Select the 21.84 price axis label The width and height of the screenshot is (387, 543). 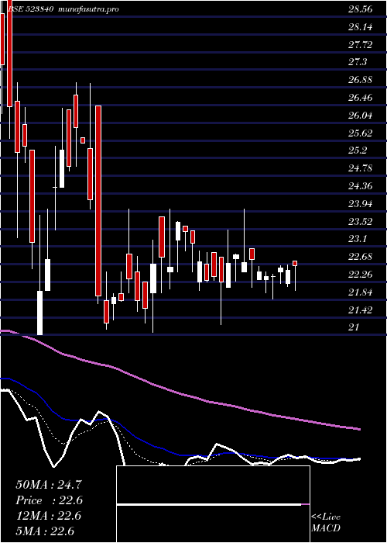(361, 292)
